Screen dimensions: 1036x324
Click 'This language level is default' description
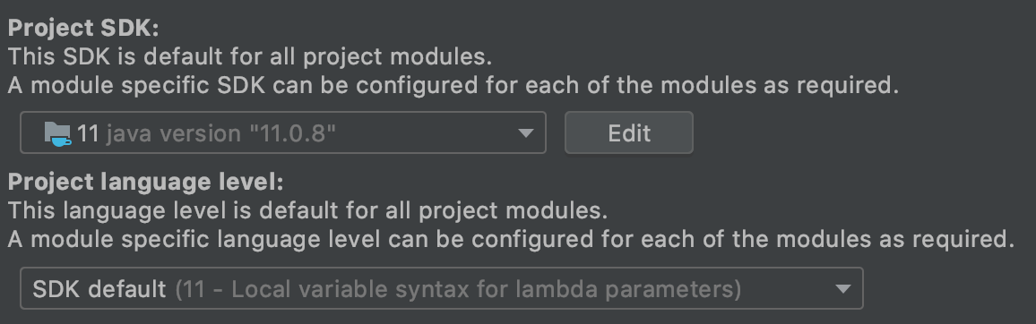coord(307,211)
